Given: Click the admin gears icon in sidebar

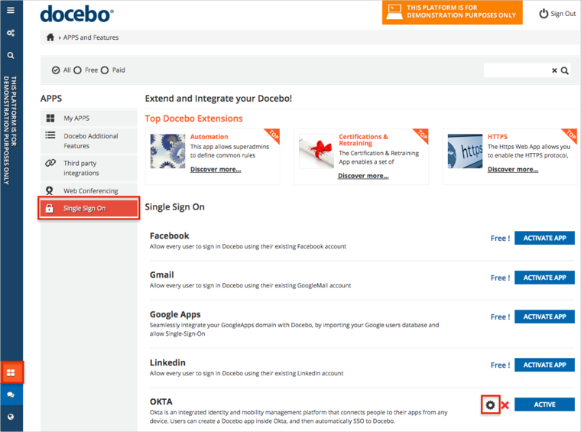Looking at the screenshot, I should (x=11, y=33).
